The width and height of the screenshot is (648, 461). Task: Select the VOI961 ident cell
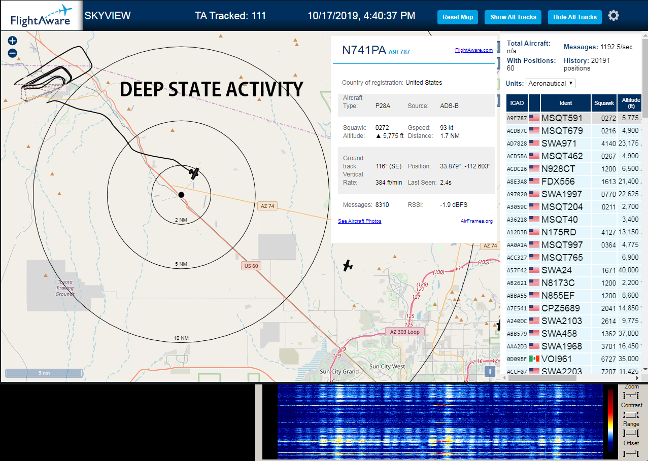tap(566, 359)
